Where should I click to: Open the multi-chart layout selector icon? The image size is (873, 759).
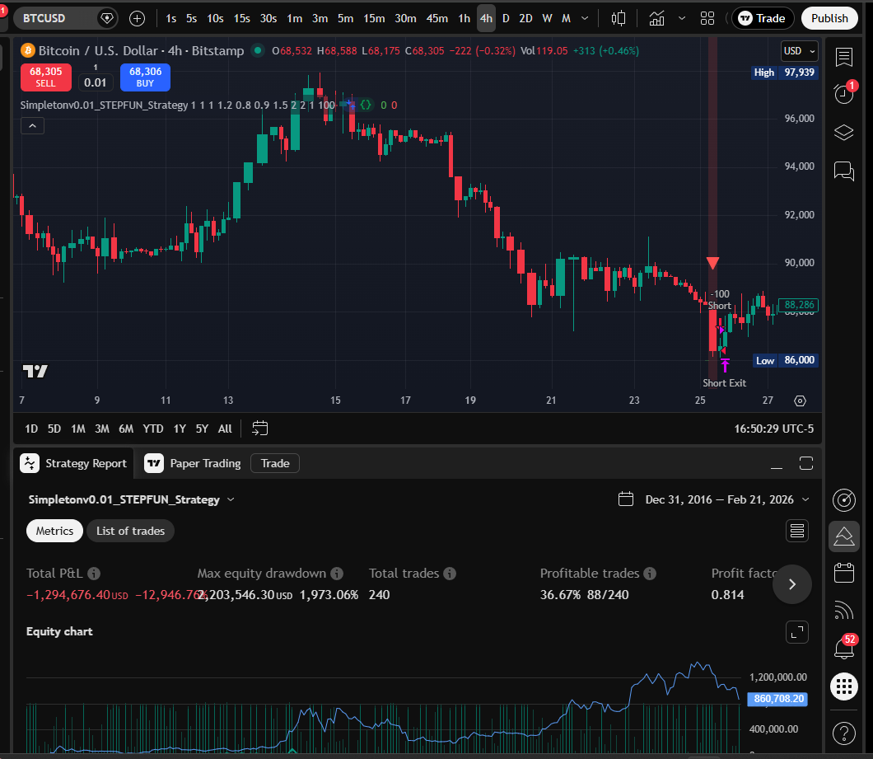[707, 17]
